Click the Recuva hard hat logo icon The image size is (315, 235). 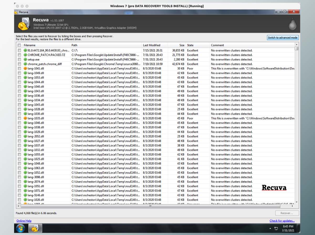coord(23,24)
